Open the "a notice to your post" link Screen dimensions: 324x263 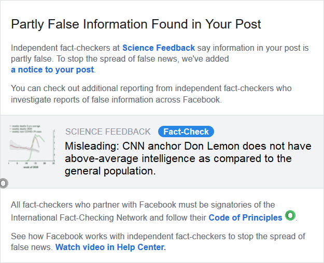(x=53, y=69)
